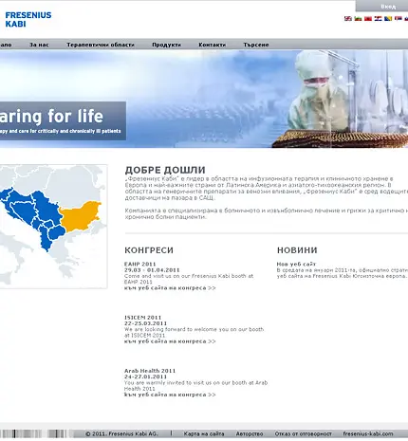Click the orange Bulgaria region on map
Image resolution: width=408 pixels, height=441 pixels.
(x=81, y=216)
